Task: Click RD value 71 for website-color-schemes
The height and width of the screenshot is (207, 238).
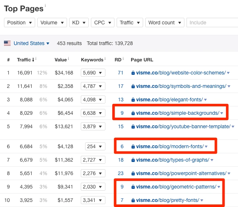Action: [x=121, y=73]
